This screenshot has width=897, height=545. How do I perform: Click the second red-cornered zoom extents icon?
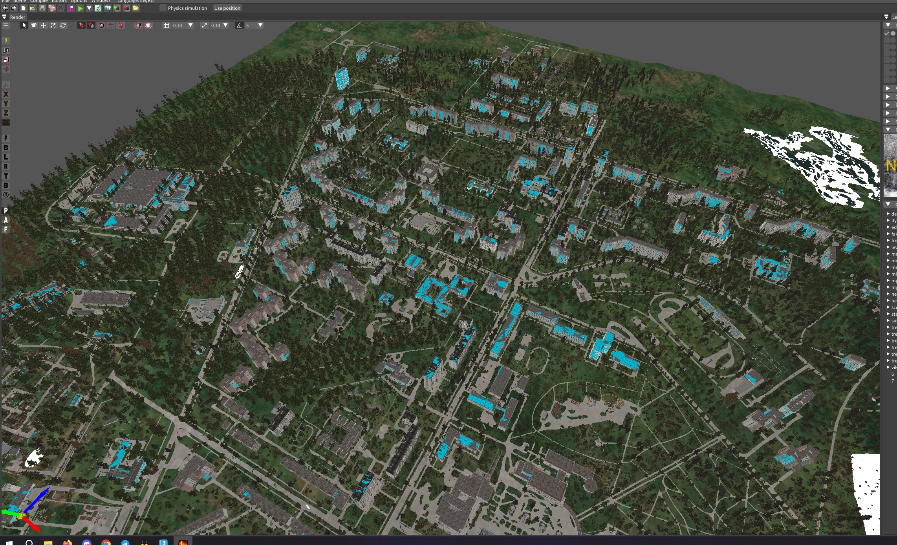pos(149,25)
